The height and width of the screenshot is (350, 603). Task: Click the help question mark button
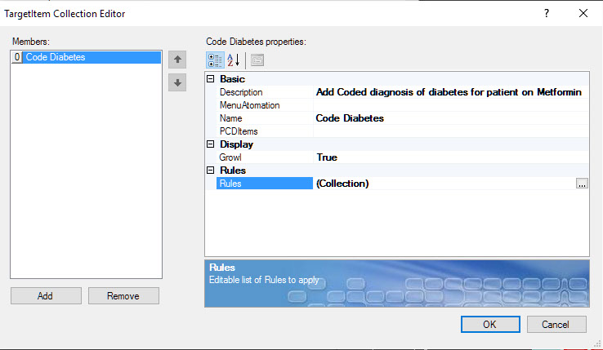(x=546, y=13)
